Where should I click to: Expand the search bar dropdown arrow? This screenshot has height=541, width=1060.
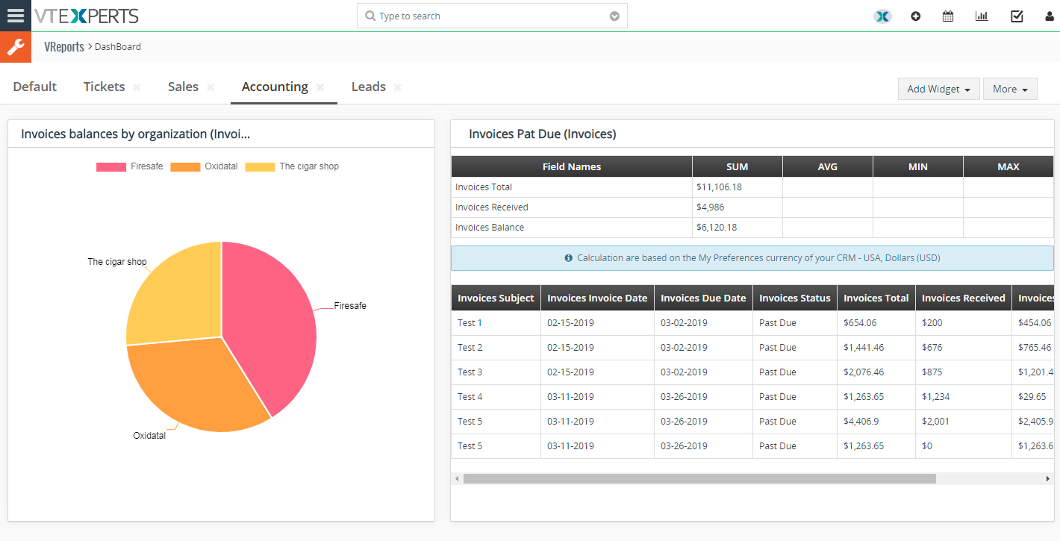[x=614, y=15]
